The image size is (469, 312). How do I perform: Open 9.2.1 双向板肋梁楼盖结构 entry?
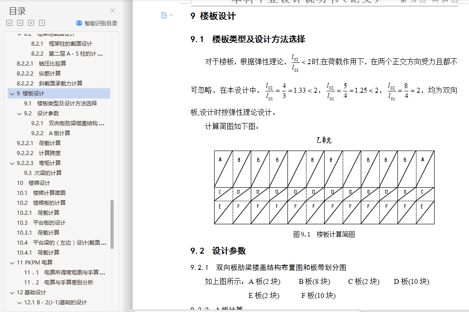67,123
